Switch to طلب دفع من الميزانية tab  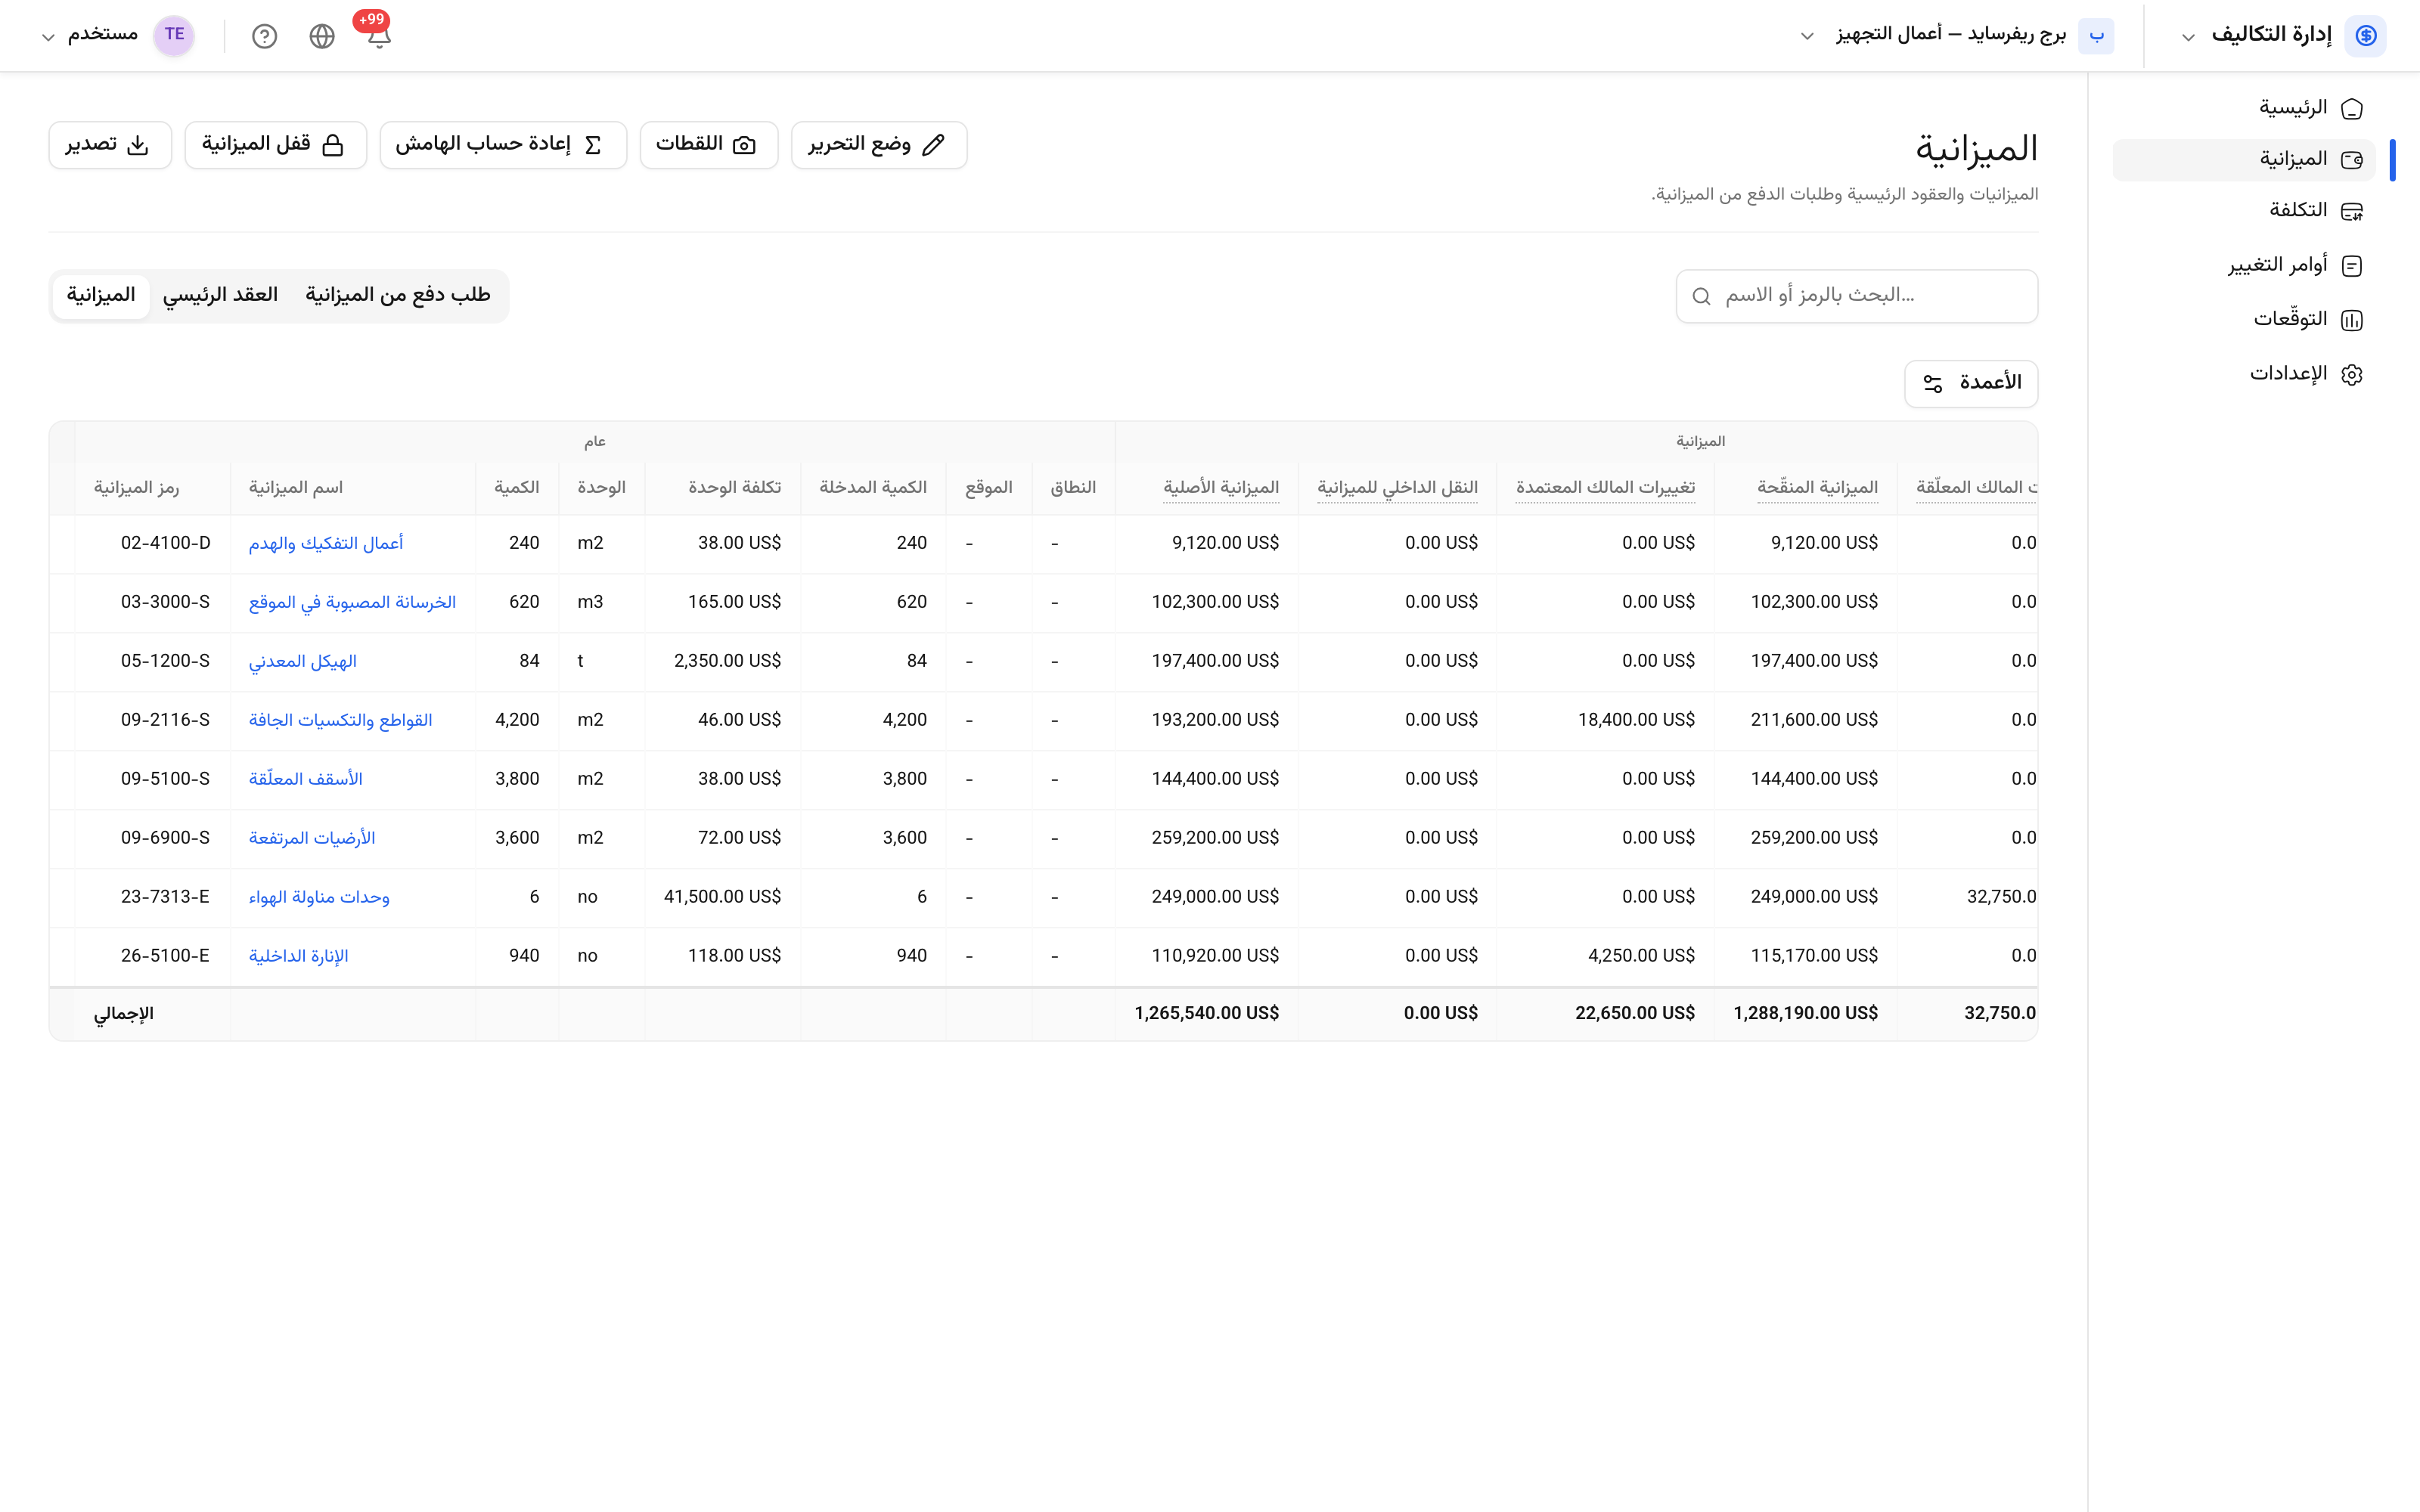(x=398, y=296)
